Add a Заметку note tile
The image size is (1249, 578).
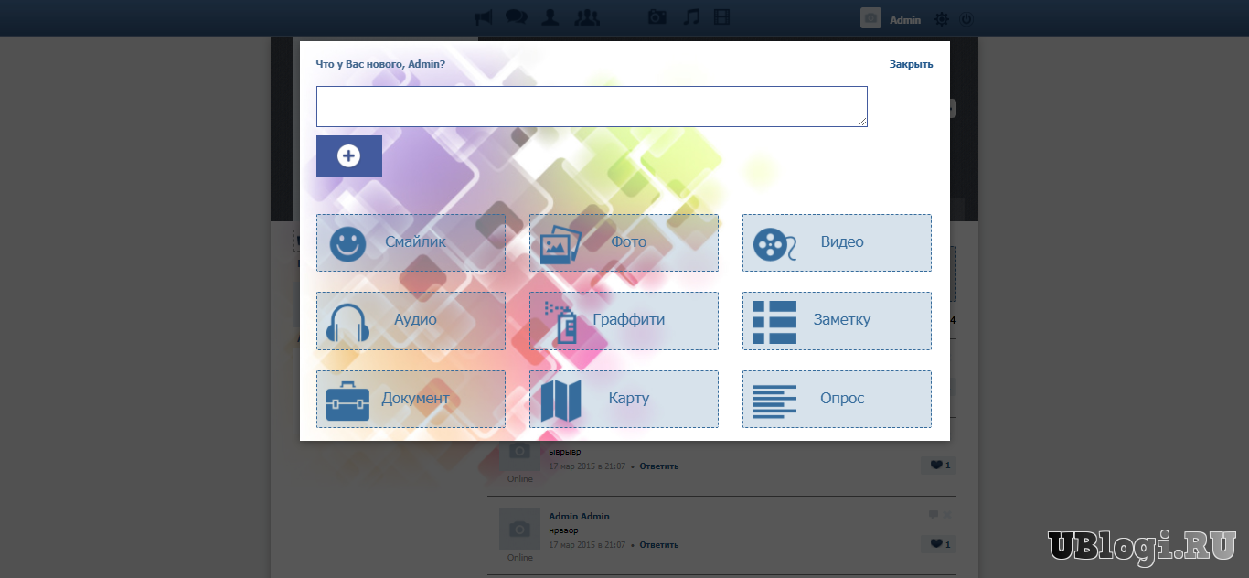click(837, 321)
